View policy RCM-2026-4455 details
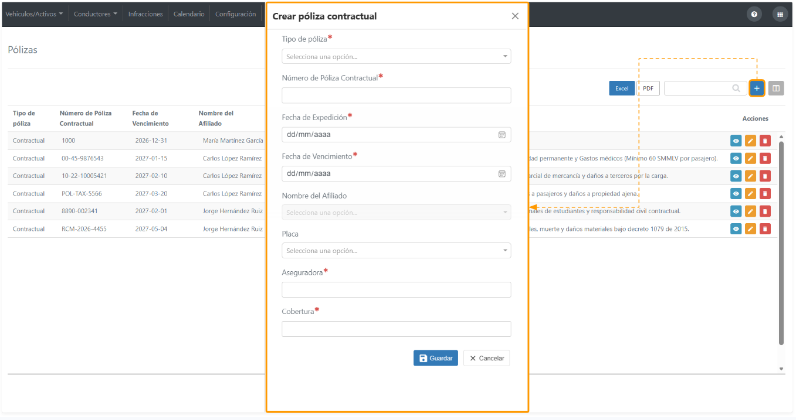This screenshot has height=420, width=796. pyautogui.click(x=736, y=228)
